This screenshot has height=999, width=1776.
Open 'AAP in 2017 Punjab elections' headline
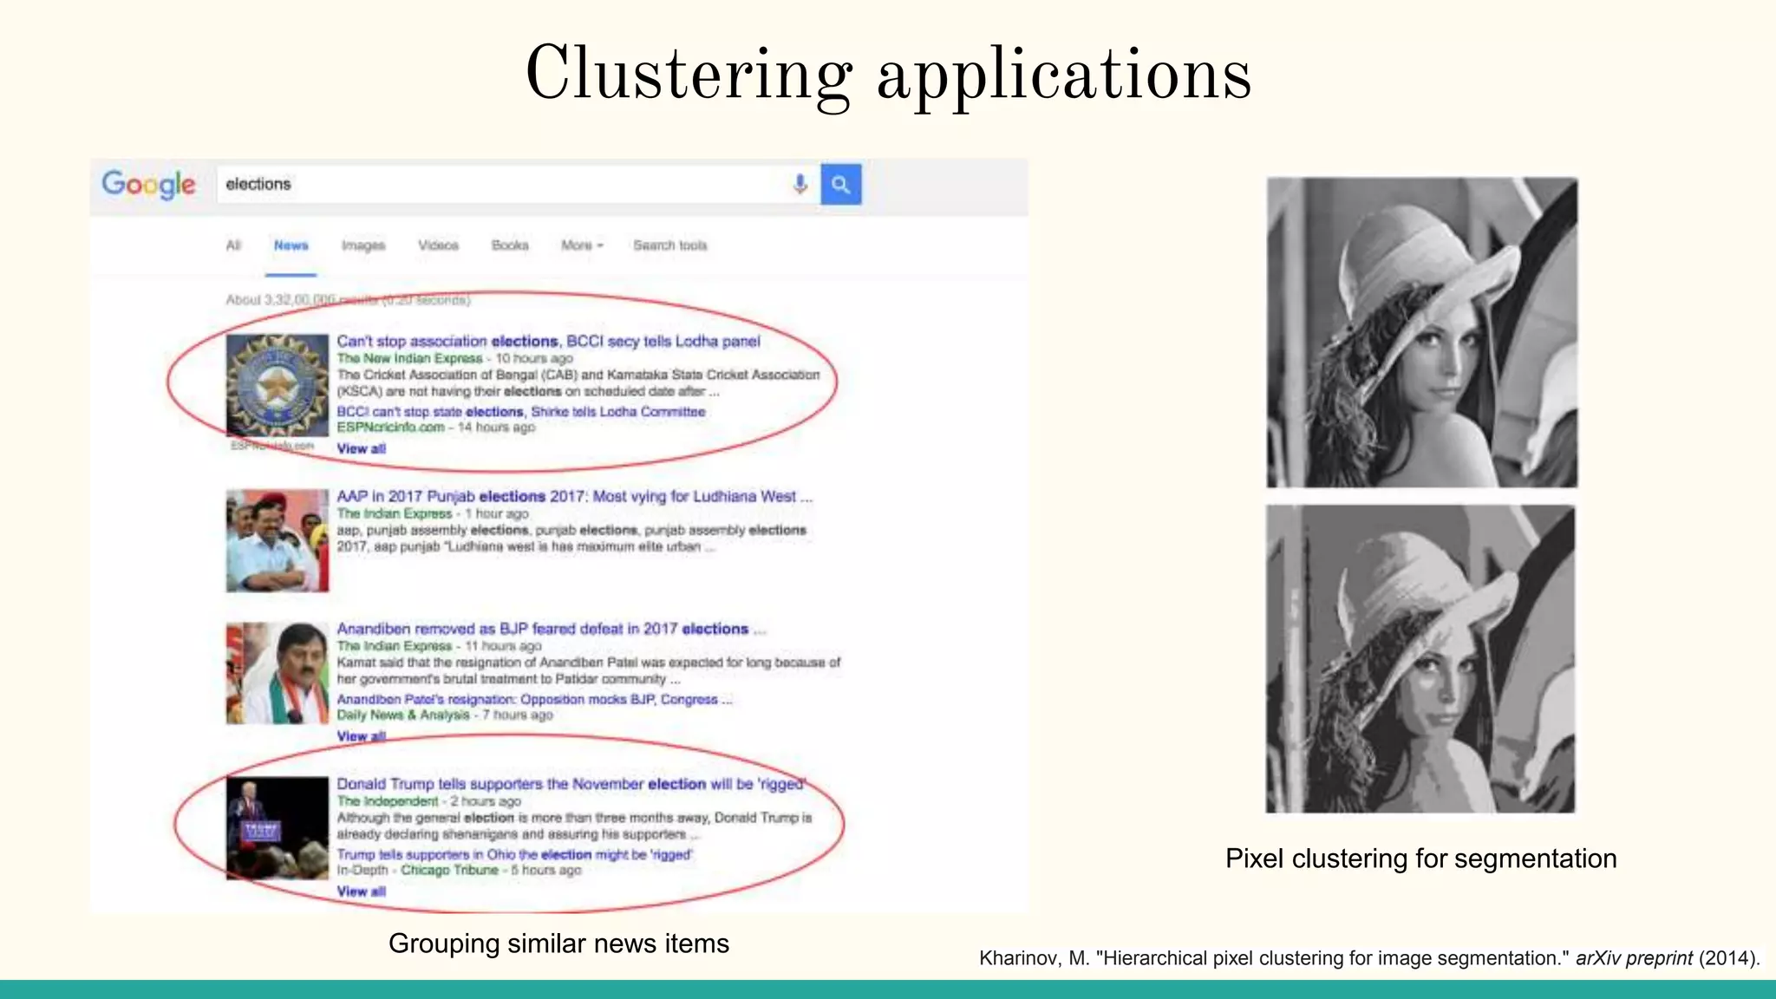pyautogui.click(x=574, y=496)
